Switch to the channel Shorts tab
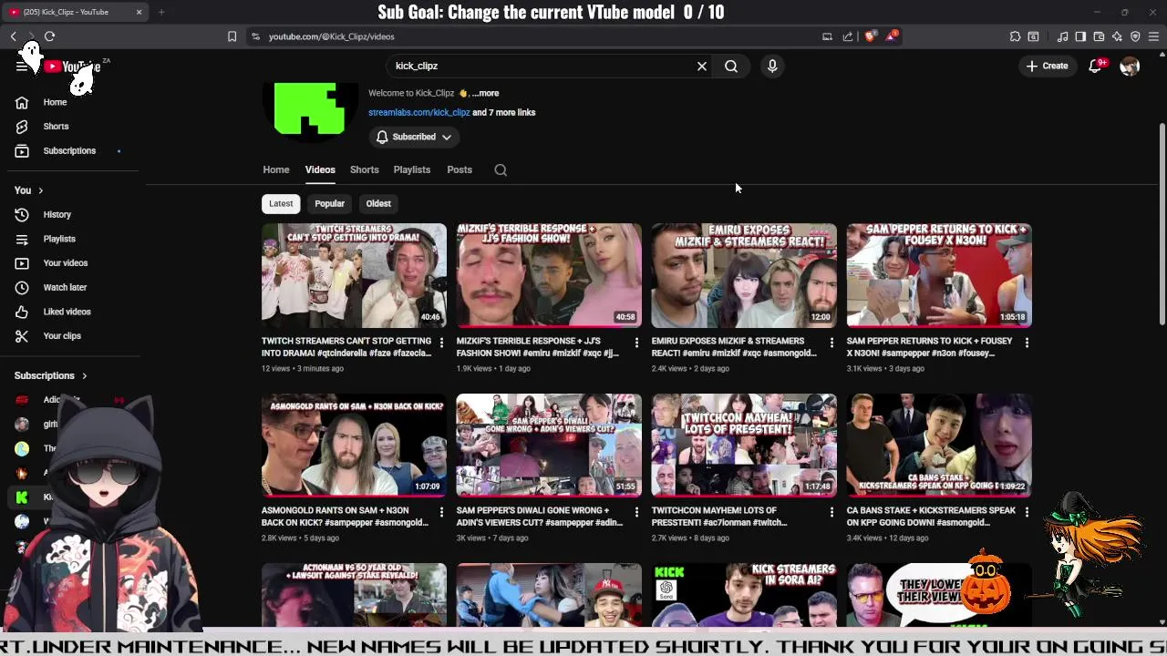Image resolution: width=1167 pixels, height=656 pixels. click(x=364, y=169)
